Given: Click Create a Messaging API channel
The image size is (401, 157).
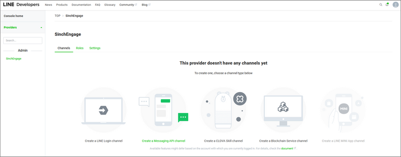Looking at the screenshot, I should [x=164, y=141].
